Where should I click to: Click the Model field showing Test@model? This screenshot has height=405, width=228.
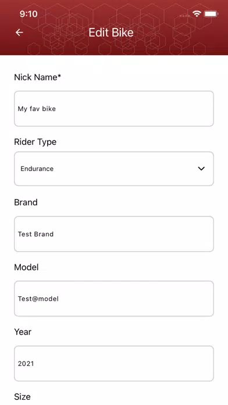point(114,299)
